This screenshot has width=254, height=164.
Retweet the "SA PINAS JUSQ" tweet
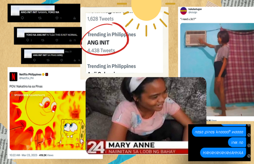48,60
